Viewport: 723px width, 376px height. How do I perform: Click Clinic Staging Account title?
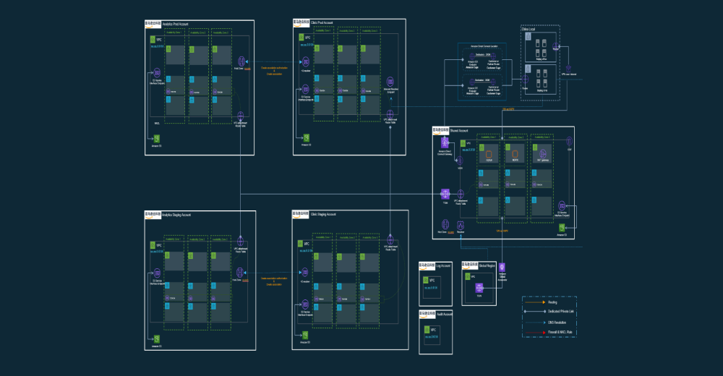[323, 215]
